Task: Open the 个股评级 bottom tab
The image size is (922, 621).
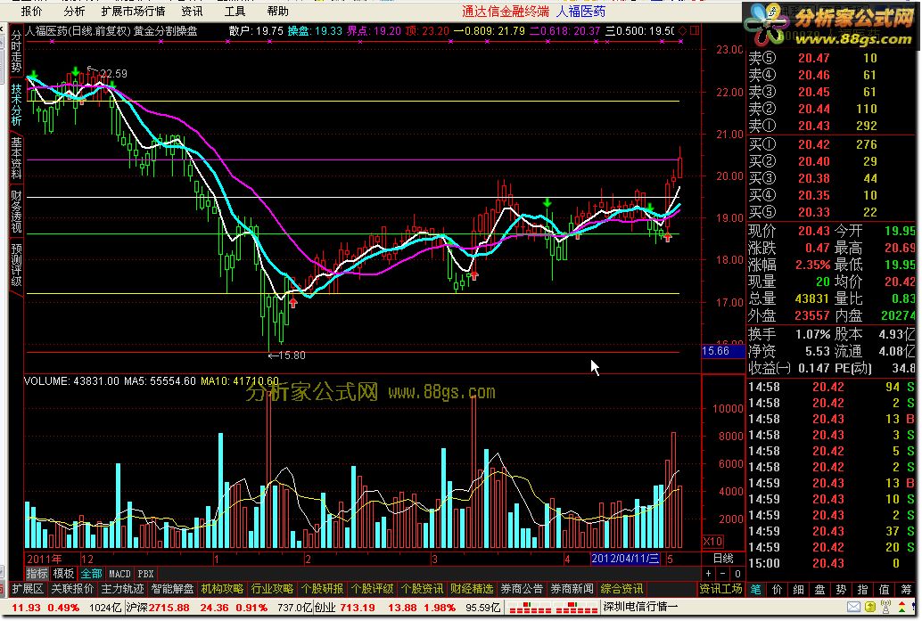Action: pos(372,589)
